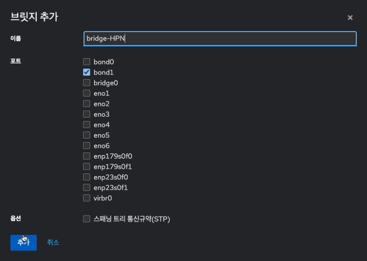Select enp23s0f0 as a port

pyautogui.click(x=87, y=177)
